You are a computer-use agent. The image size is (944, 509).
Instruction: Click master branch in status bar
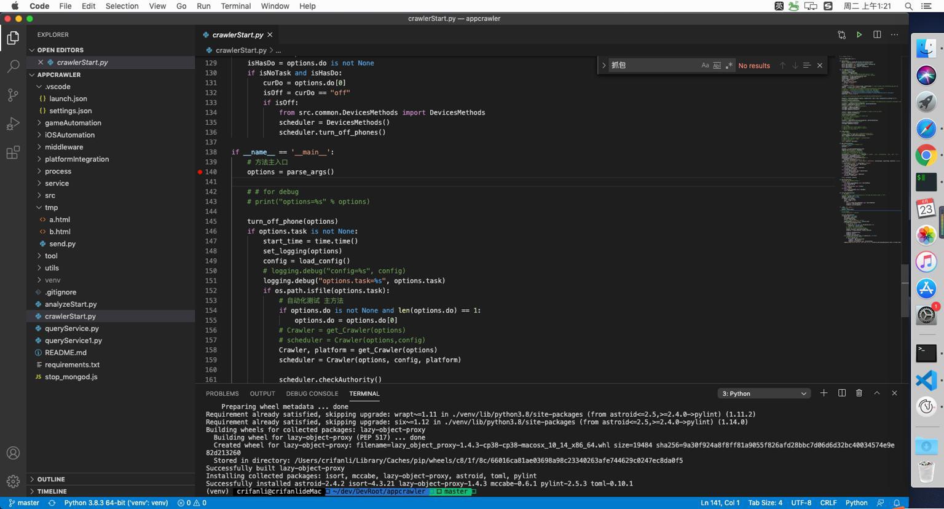tap(24, 503)
